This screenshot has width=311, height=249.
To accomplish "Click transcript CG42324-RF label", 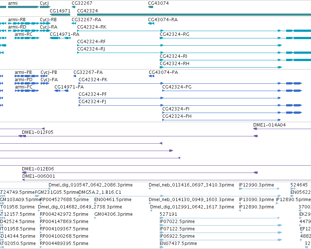I will 91,42.
